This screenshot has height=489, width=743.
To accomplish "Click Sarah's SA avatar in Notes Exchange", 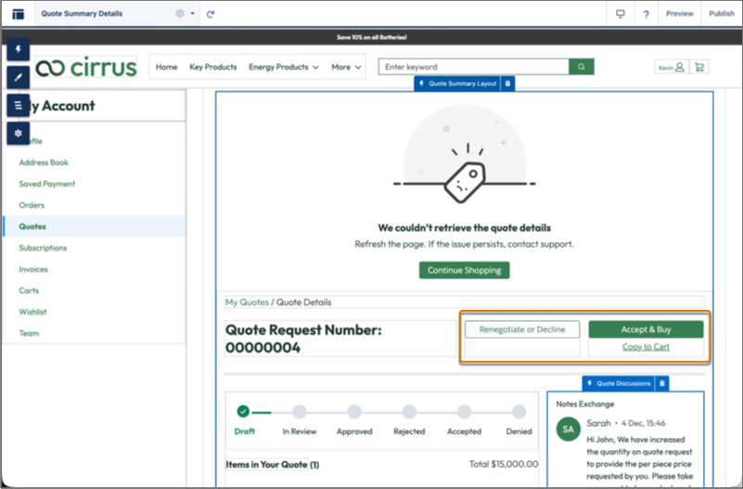I will [x=568, y=430].
